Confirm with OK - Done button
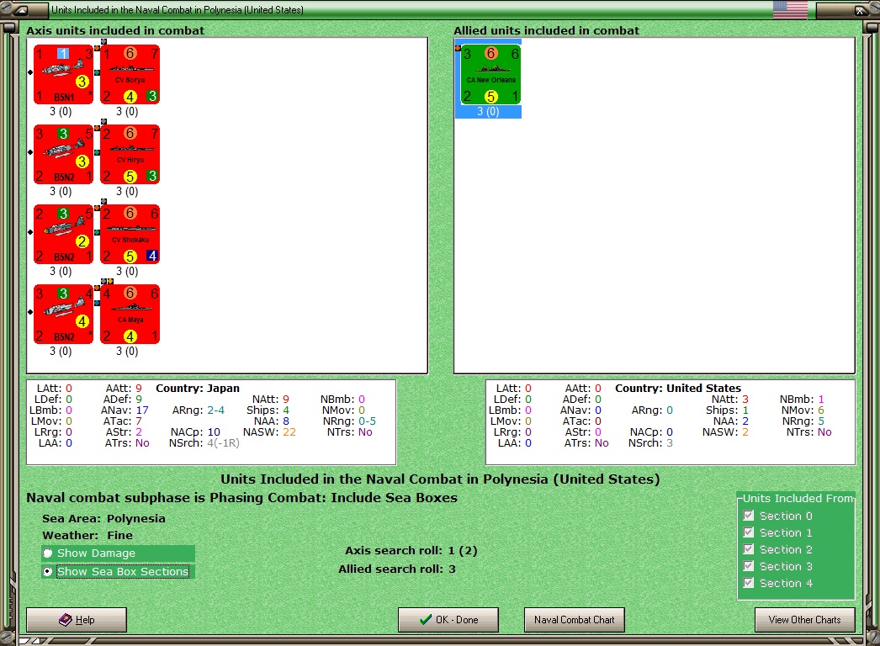 [448, 620]
